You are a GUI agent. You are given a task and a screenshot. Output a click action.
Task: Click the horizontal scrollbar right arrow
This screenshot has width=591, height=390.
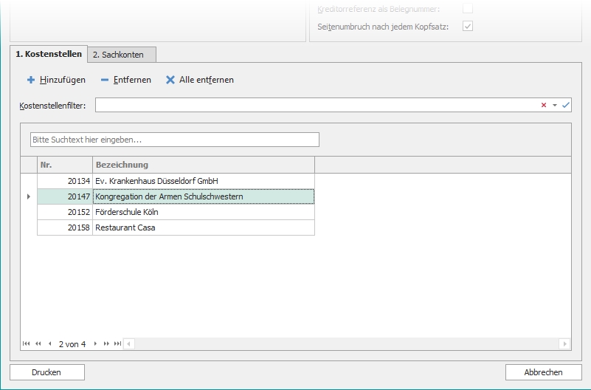565,343
